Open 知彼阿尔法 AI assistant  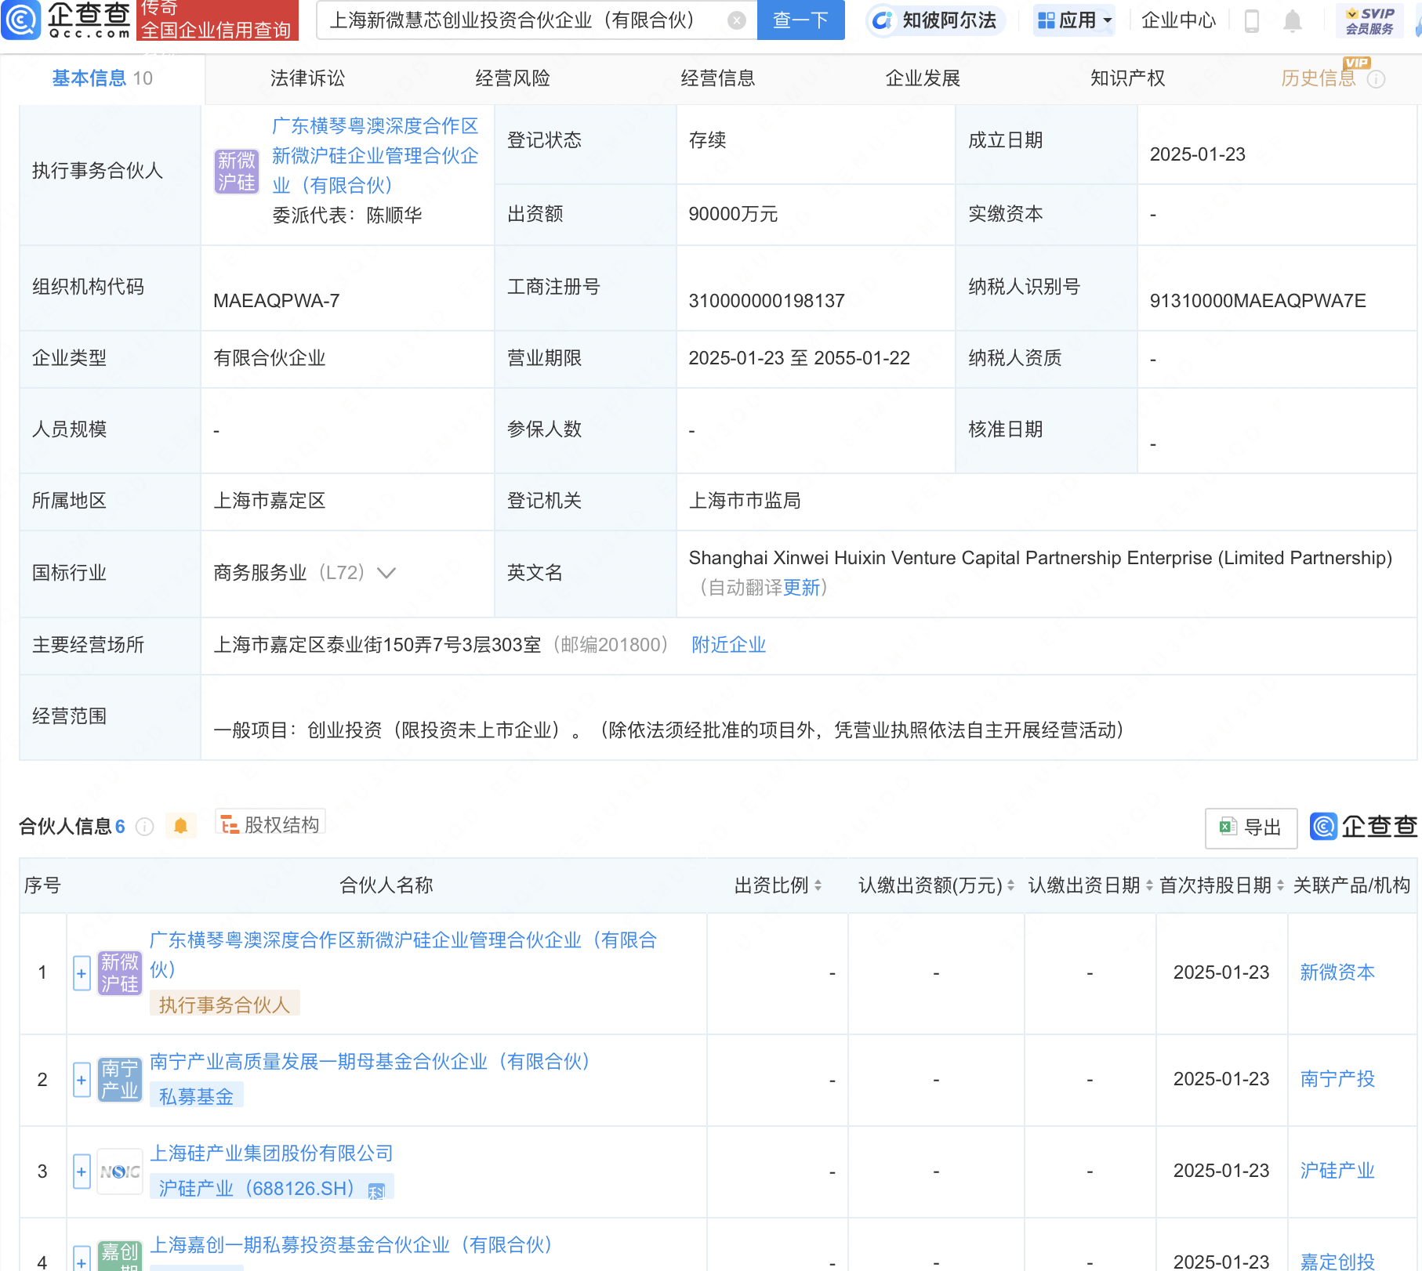tap(934, 20)
